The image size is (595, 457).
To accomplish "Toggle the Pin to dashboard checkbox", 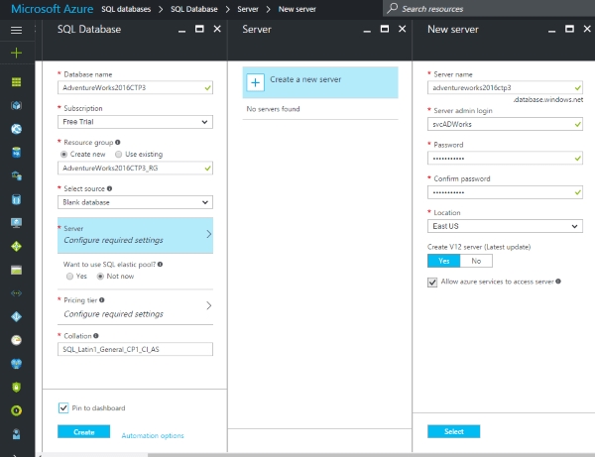I will (63, 407).
